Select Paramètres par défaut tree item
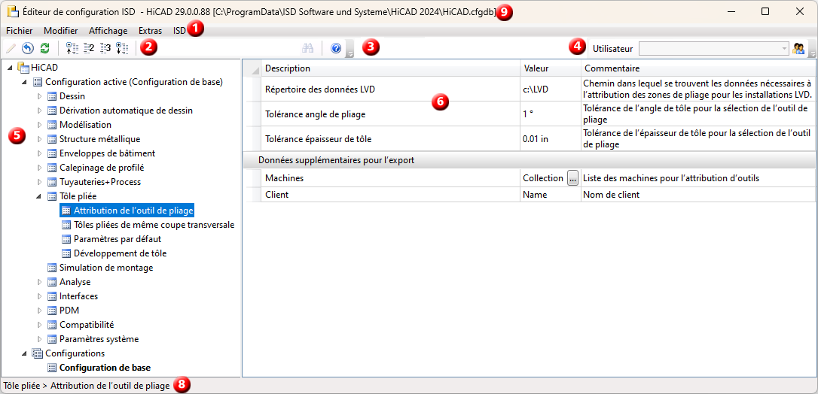This screenshot has width=818, height=394. pyautogui.click(x=118, y=239)
